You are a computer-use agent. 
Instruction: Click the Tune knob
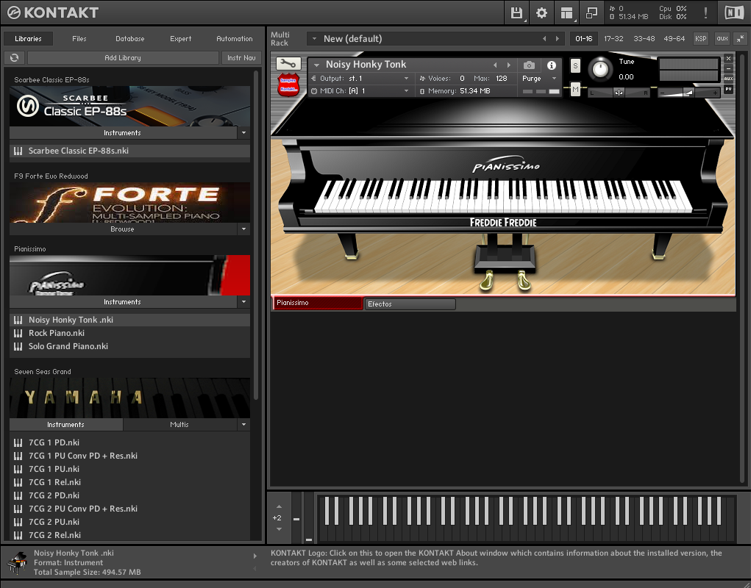[600, 69]
